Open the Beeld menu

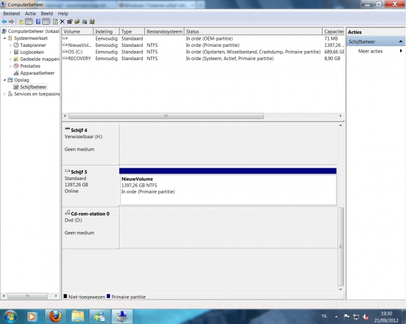point(47,13)
